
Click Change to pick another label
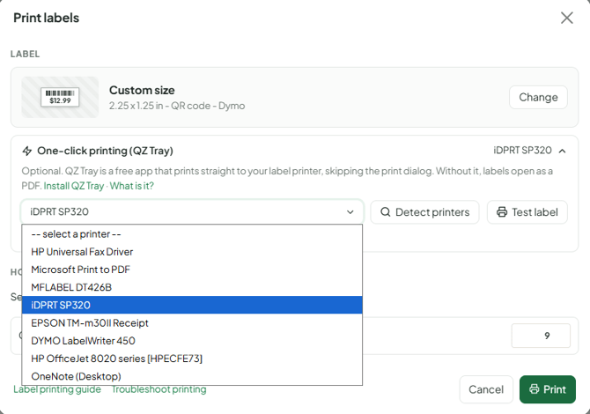click(x=538, y=98)
